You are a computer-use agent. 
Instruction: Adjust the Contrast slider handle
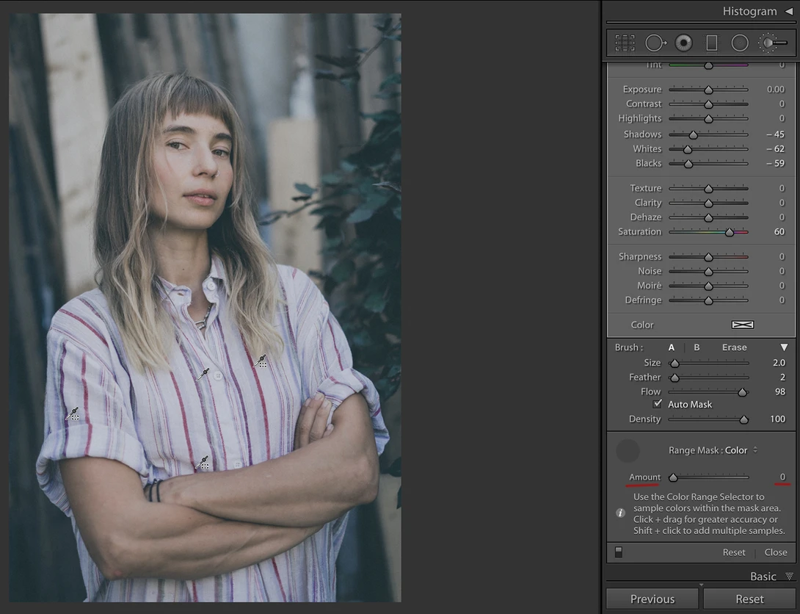tap(708, 104)
